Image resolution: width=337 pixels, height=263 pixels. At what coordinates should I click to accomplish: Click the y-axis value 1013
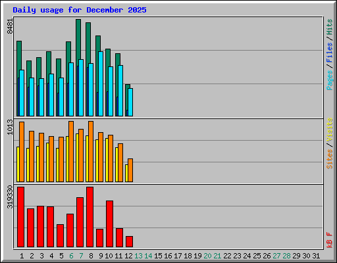click(10, 127)
